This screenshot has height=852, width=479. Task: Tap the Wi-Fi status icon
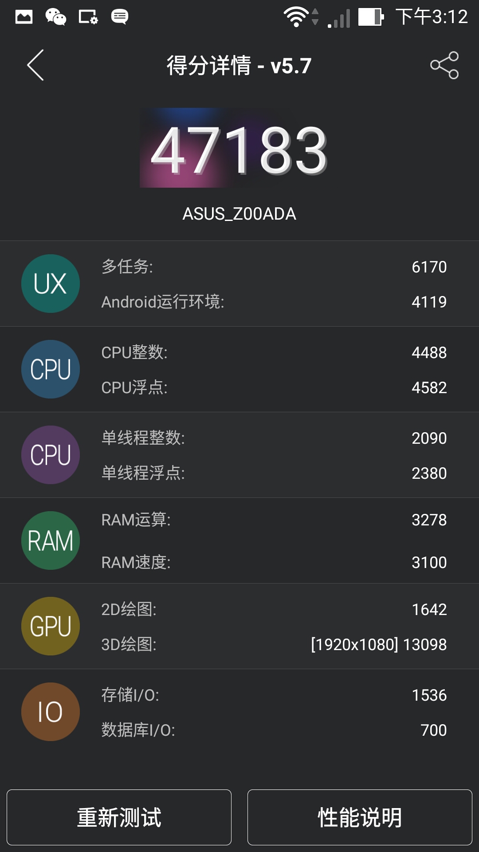[x=296, y=17]
